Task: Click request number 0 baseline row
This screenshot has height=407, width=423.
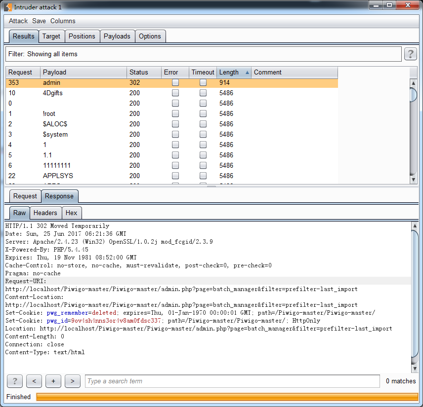Action: pos(171,103)
